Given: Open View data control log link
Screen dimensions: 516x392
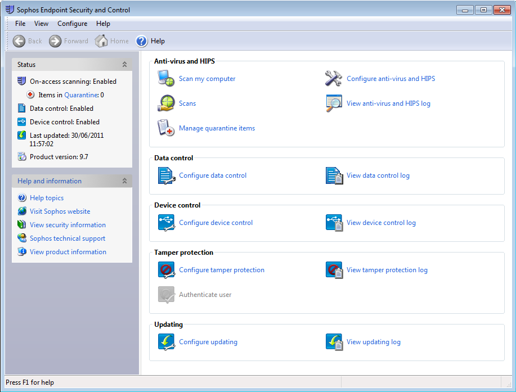Looking at the screenshot, I should (378, 175).
